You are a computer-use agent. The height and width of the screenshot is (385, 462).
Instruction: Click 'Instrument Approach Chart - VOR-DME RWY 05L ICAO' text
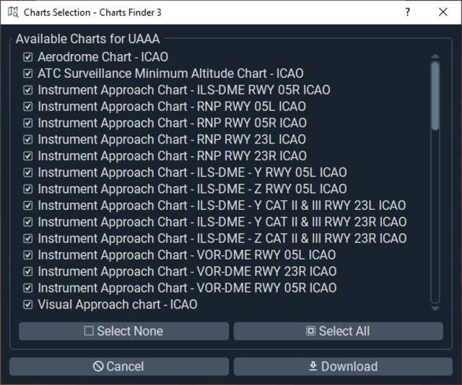pyautogui.click(x=187, y=255)
